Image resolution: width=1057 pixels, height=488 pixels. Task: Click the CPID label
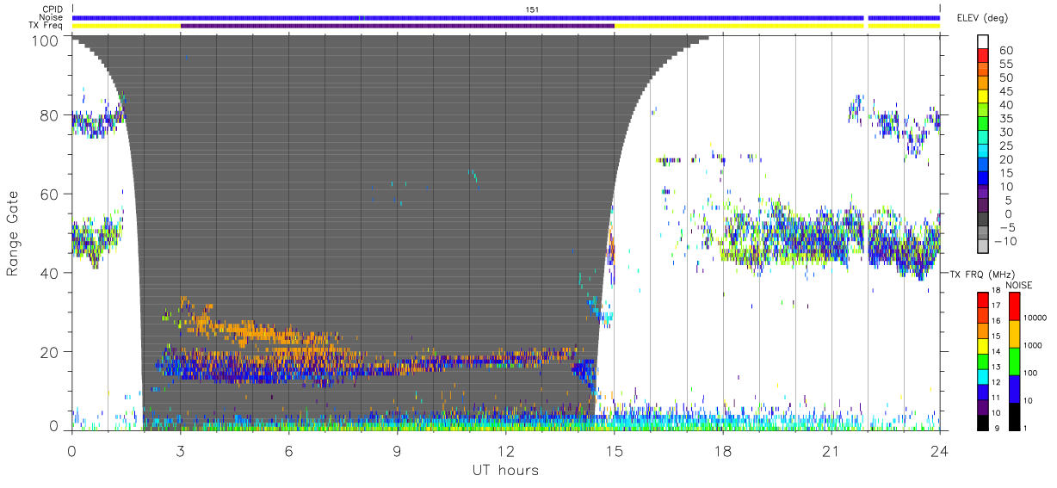click(x=53, y=9)
